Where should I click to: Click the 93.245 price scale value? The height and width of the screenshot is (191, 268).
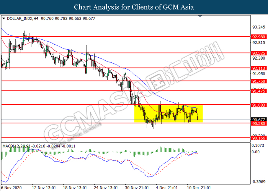click(259, 27)
